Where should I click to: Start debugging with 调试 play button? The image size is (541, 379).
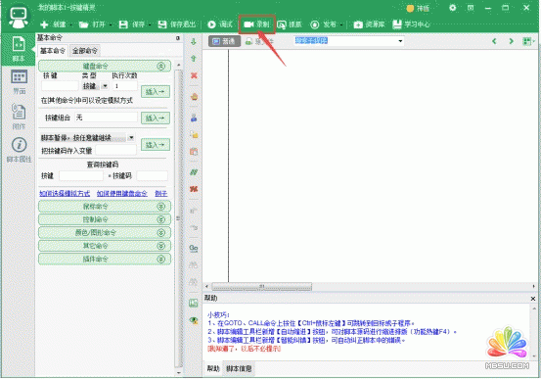point(220,24)
